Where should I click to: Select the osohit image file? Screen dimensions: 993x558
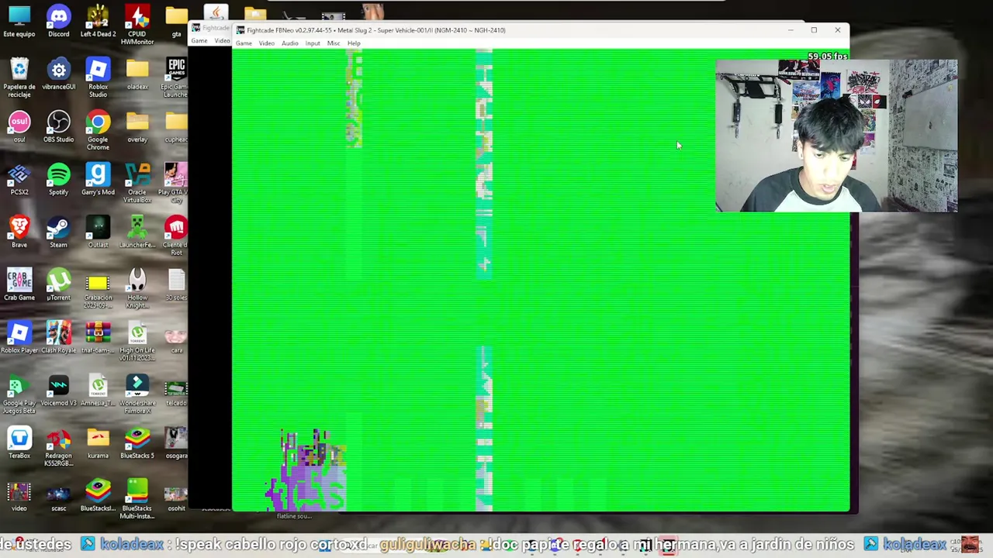point(176,496)
